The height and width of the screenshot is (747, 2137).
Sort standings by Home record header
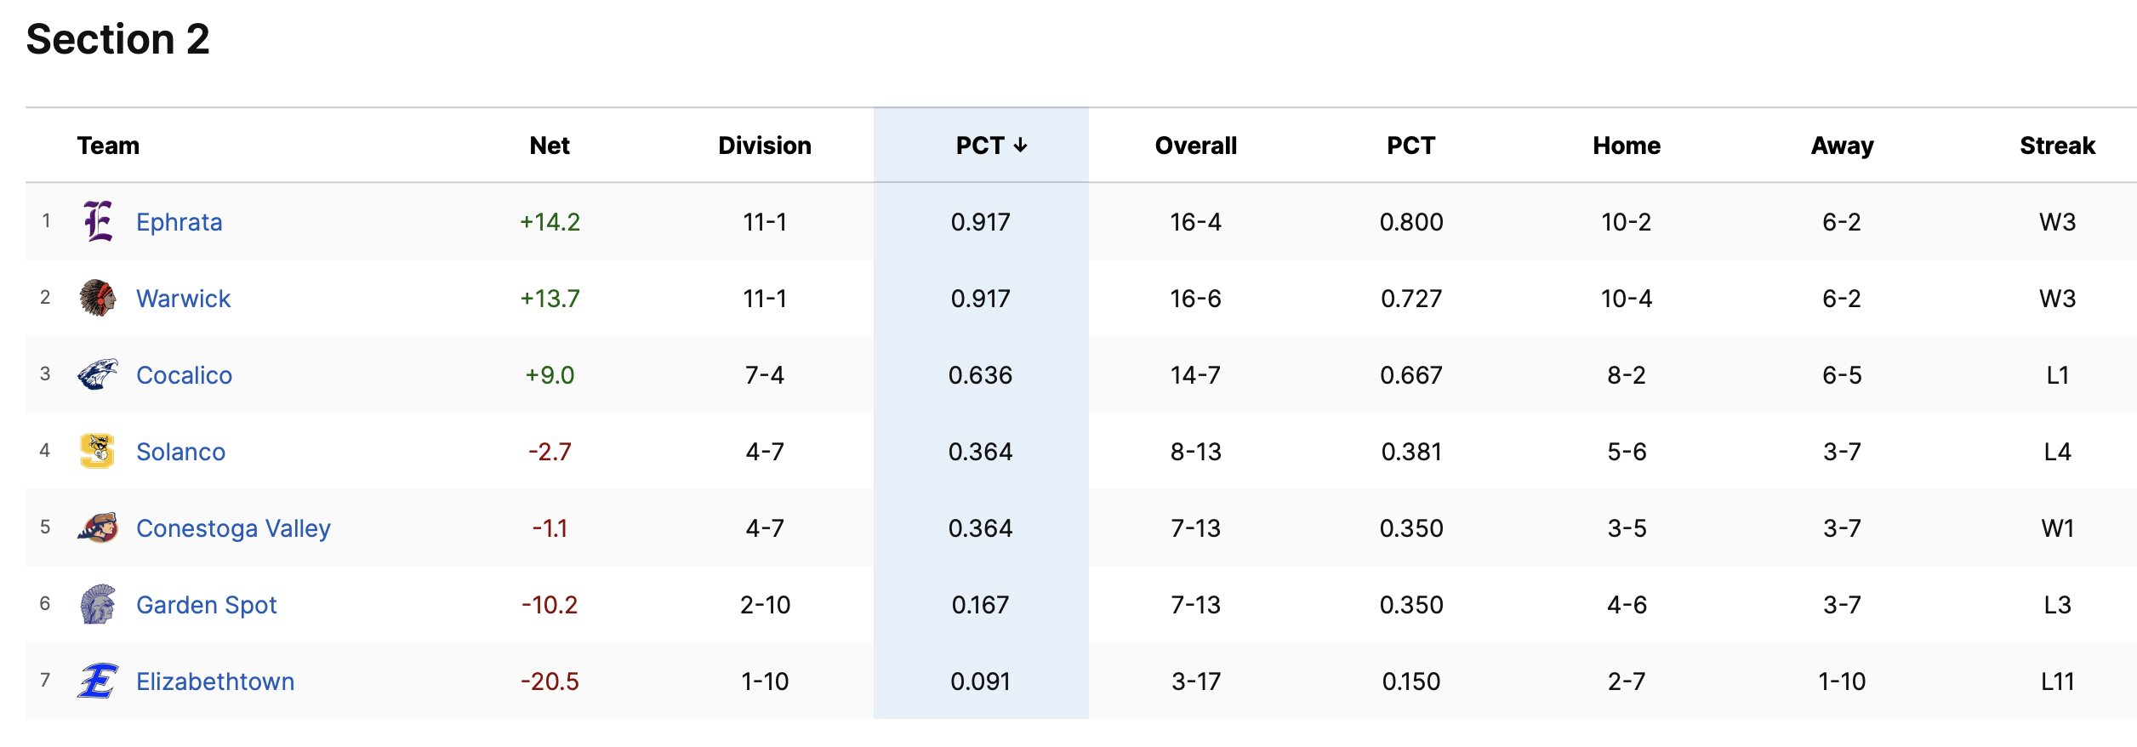[x=1627, y=145]
